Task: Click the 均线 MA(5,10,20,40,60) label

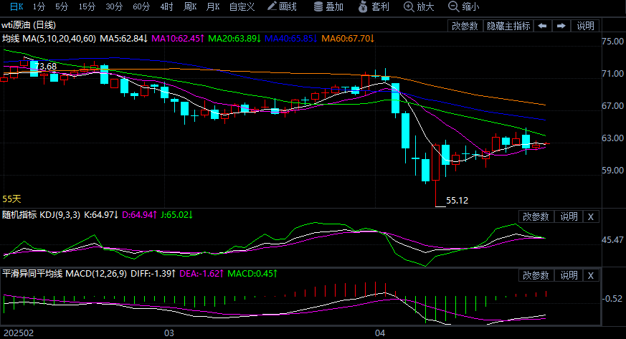Action: click(49, 39)
